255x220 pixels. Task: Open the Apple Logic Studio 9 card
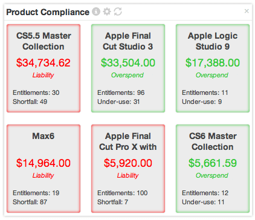(x=213, y=68)
